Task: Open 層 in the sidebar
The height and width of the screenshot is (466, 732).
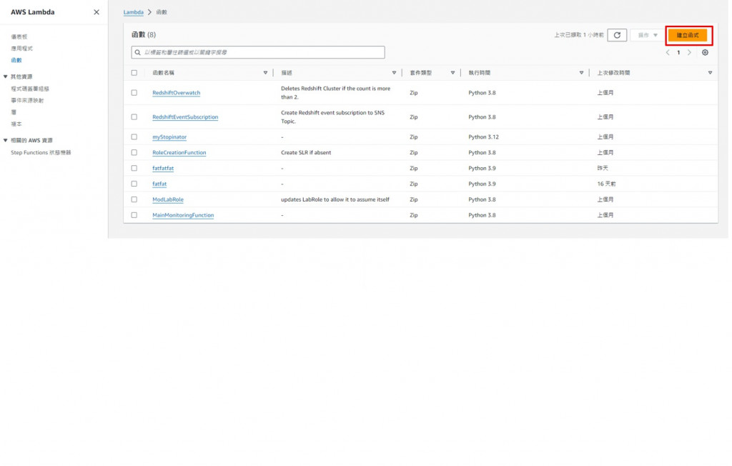Action: 14,112
